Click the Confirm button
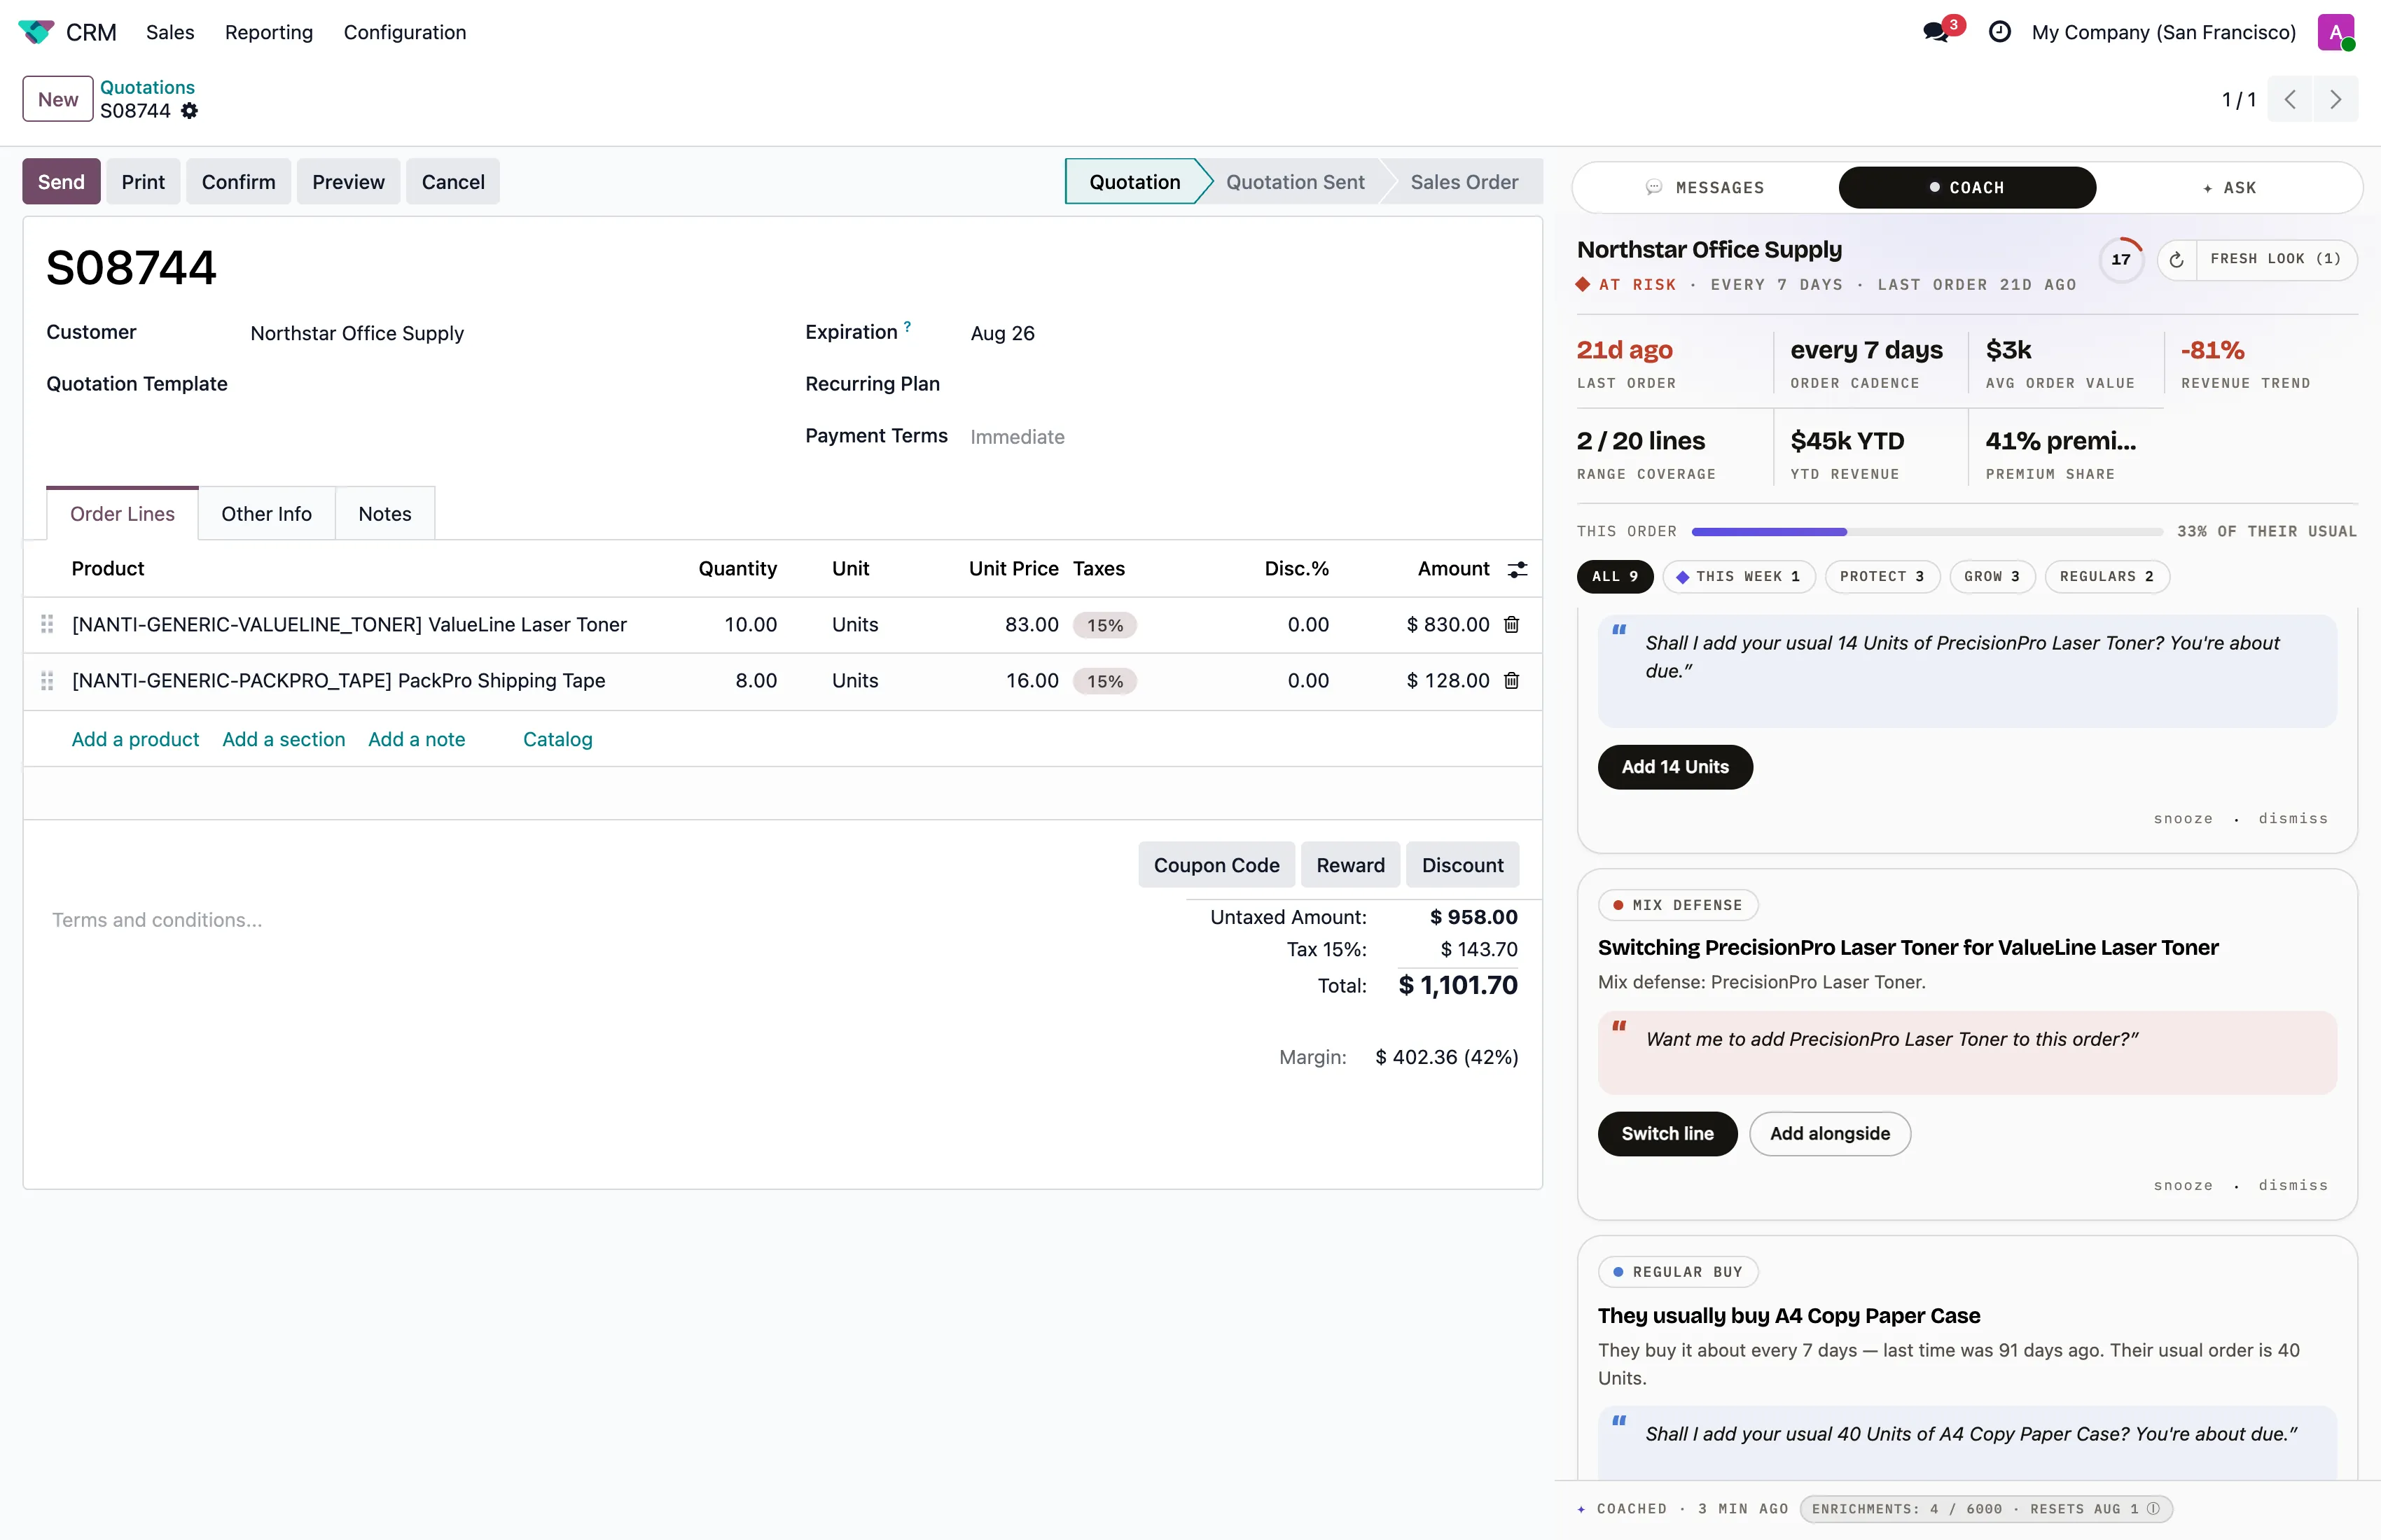This screenshot has width=2381, height=1540. tap(238, 182)
